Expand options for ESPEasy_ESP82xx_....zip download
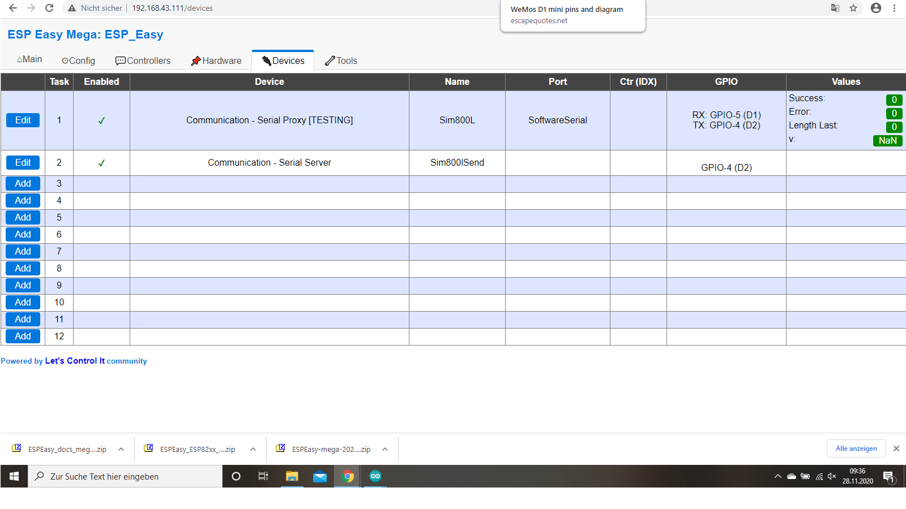 tap(253, 449)
